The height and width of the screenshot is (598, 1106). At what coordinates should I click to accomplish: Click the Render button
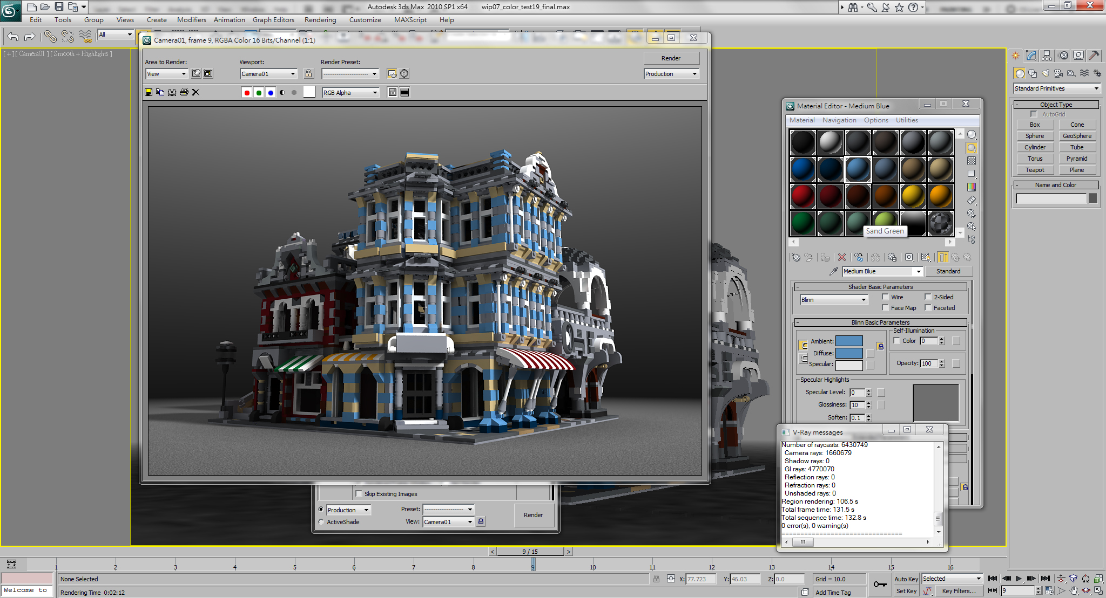pos(671,58)
